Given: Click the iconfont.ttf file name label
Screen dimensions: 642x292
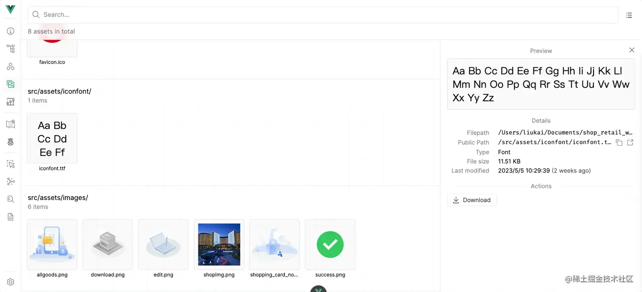Looking at the screenshot, I should 52,168.
